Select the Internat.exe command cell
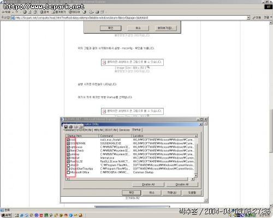The image size is (273, 218). click(x=108, y=158)
